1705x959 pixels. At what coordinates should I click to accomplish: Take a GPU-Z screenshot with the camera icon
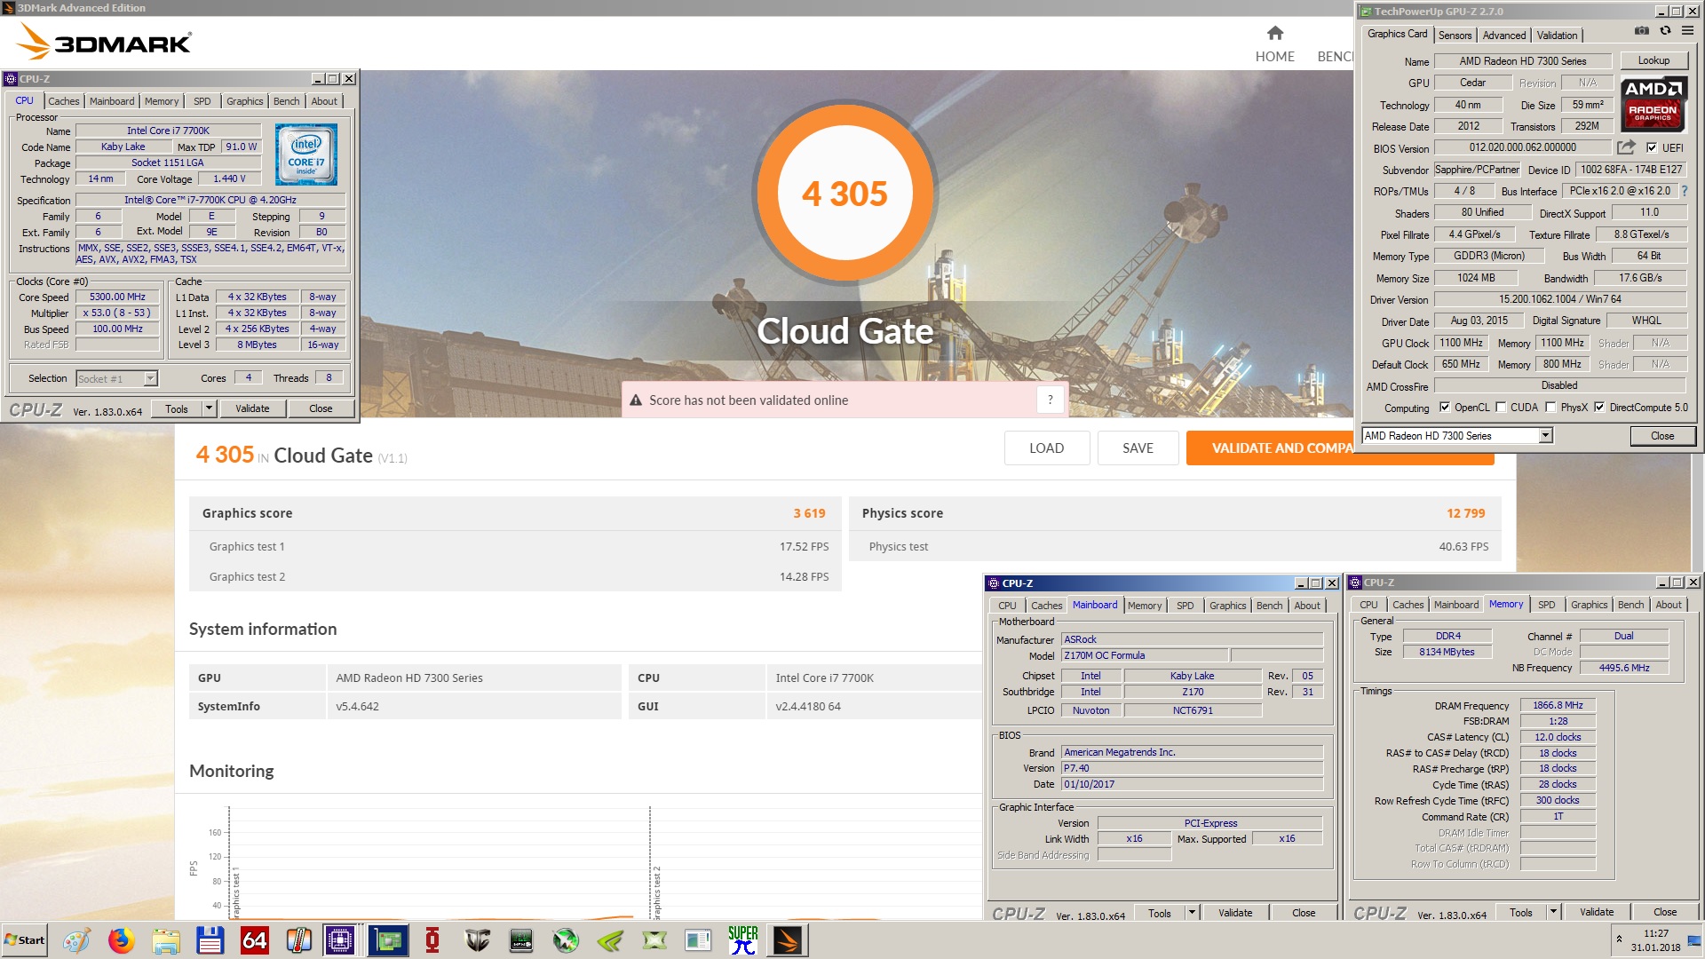(x=1642, y=31)
